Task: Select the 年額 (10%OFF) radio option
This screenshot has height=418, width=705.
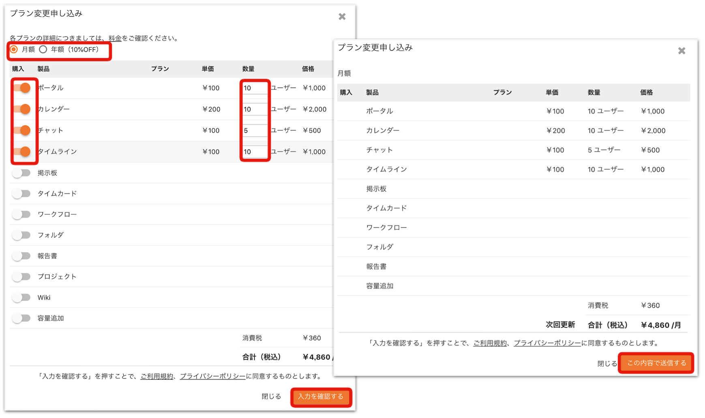Action: click(x=43, y=49)
